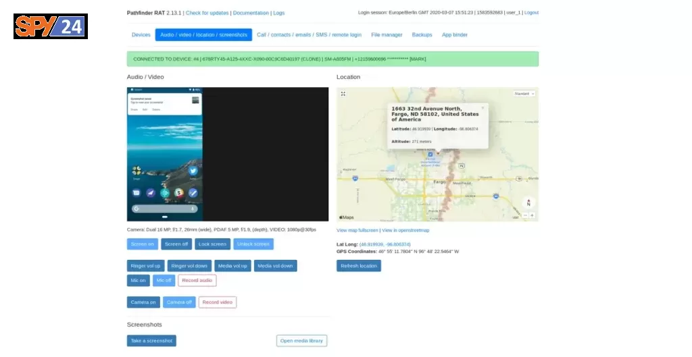Tap the teal hash app icon in dock
The width and height of the screenshot is (692, 357).
tap(165, 192)
